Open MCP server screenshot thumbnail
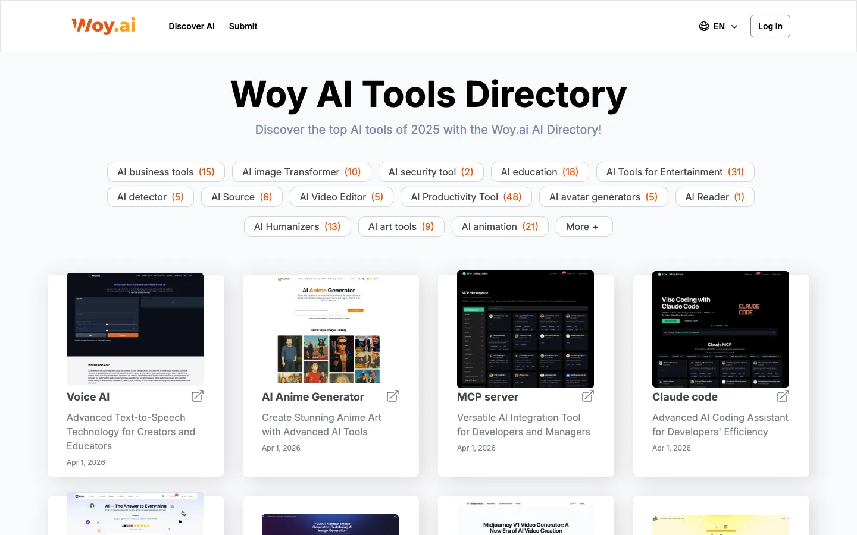The width and height of the screenshot is (857, 535). (x=526, y=329)
